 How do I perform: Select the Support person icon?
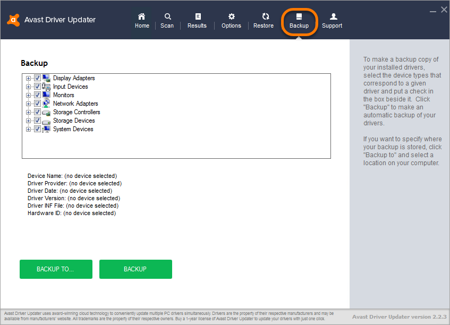[332, 17]
